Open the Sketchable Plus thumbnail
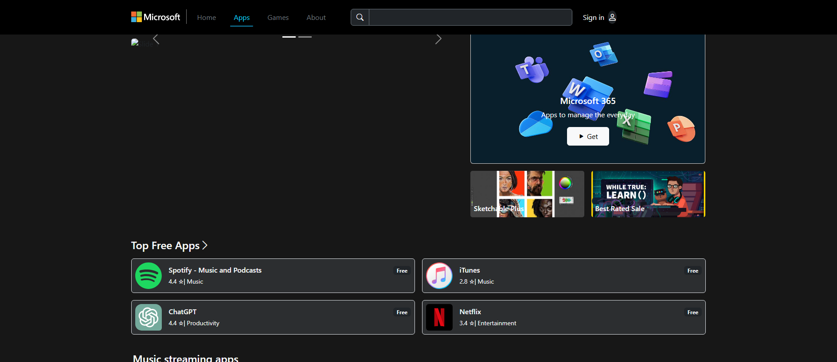Screen dimensions: 837x362 tap(527, 194)
